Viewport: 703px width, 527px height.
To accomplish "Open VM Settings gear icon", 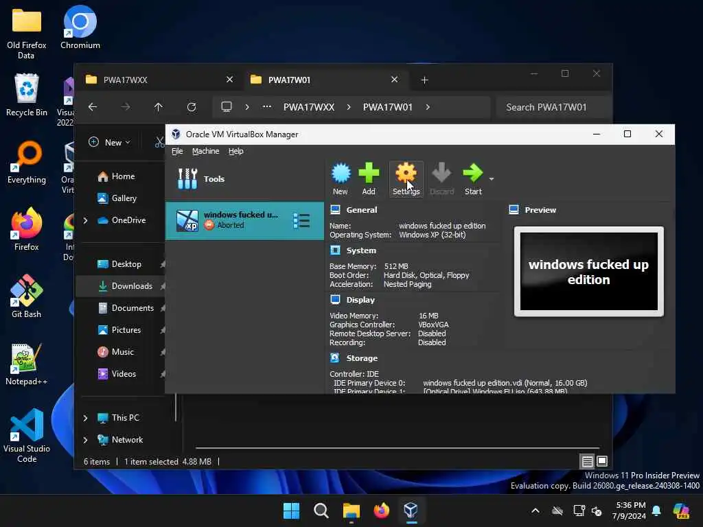I will click(x=406, y=179).
